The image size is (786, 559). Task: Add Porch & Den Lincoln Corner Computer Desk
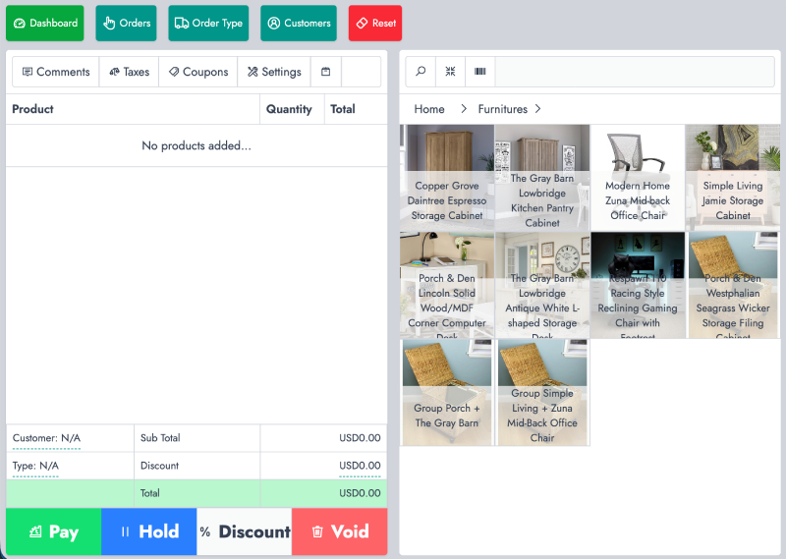point(447,285)
